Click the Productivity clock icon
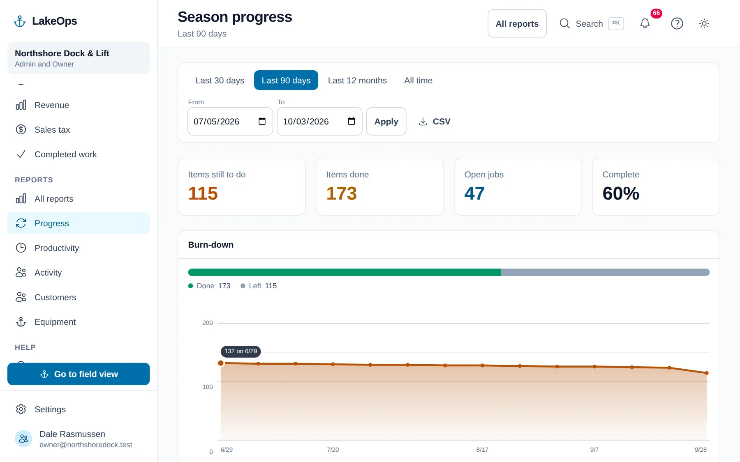Viewport: 740px width, 462px height. tap(21, 248)
